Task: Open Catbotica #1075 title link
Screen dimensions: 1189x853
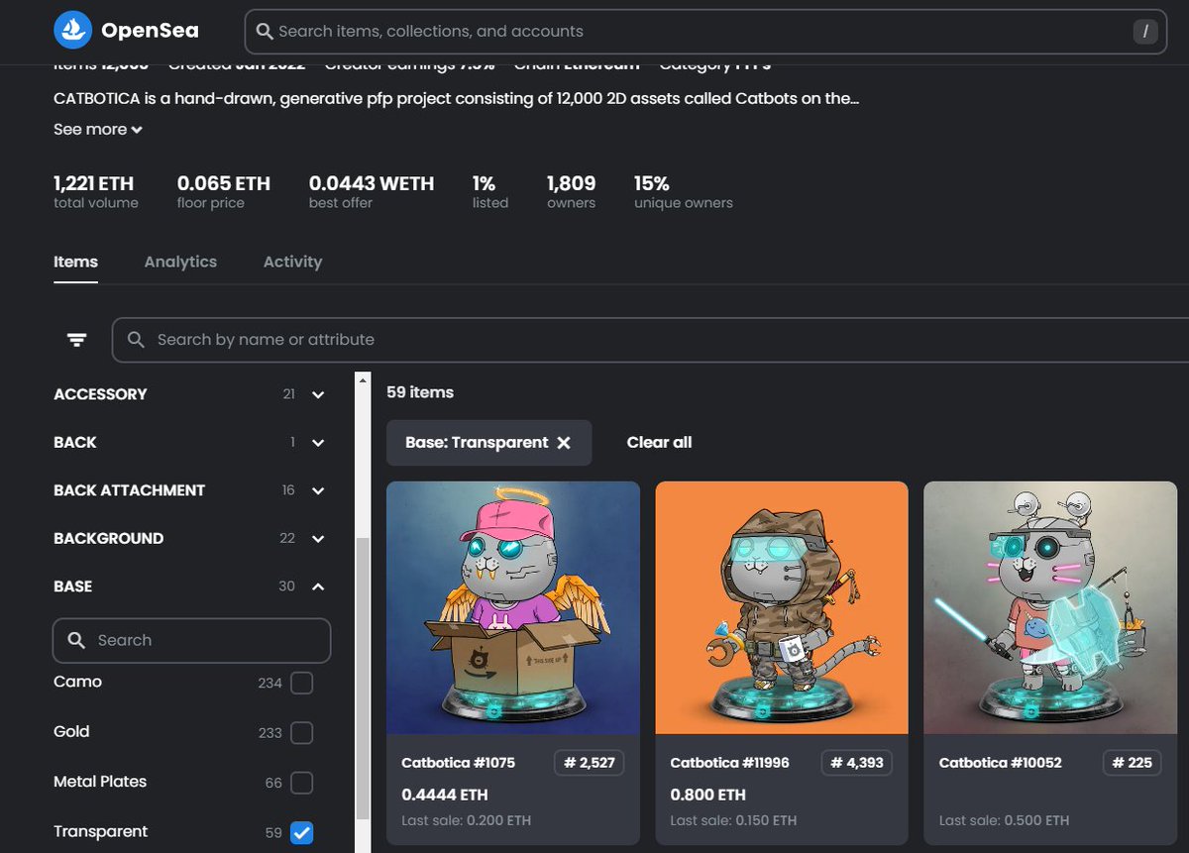Action: coord(459,763)
